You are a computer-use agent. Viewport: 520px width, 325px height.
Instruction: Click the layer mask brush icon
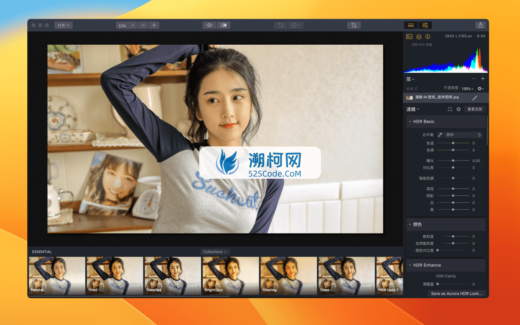point(475,97)
